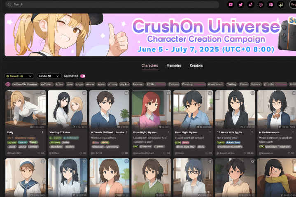Viewport: 296px width, 197px height.
Task: Open the TikTok icon in header
Action: click(x=250, y=5)
